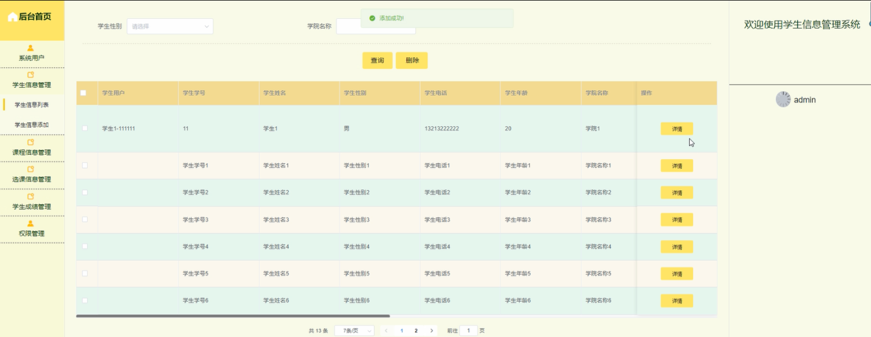The width and height of the screenshot is (871, 337).
Task: Click the 前往 page number input
Action: point(468,330)
